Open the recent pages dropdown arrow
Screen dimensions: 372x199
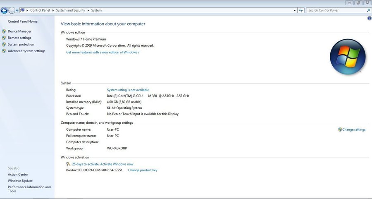click(17, 10)
